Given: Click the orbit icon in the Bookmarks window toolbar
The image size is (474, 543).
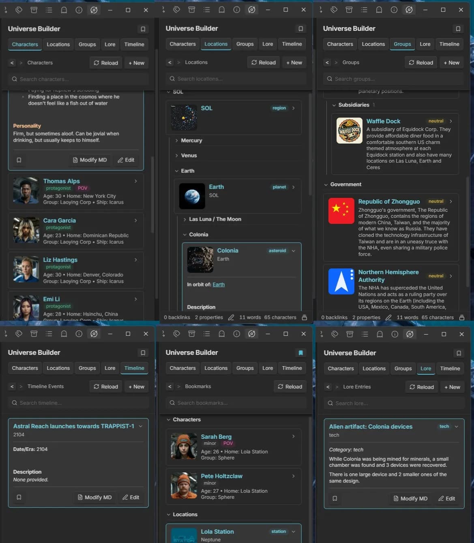Looking at the screenshot, I should click(x=252, y=334).
